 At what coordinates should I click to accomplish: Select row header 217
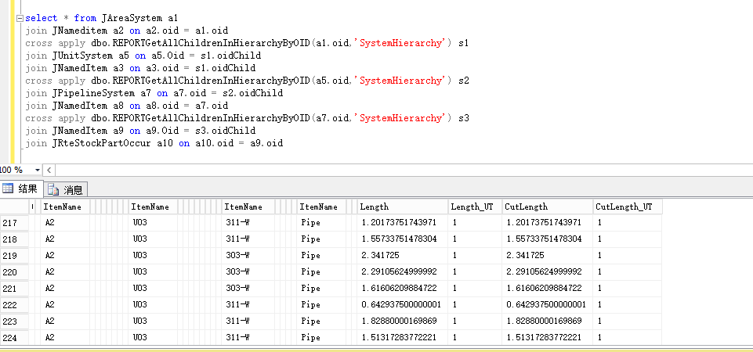[x=14, y=223]
